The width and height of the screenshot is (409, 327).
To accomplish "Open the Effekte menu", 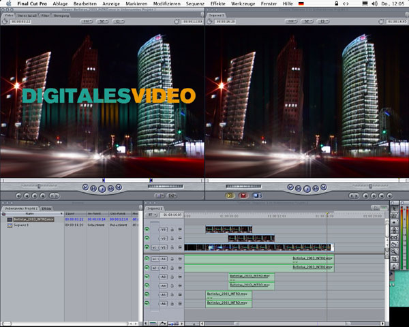I will (218, 3).
